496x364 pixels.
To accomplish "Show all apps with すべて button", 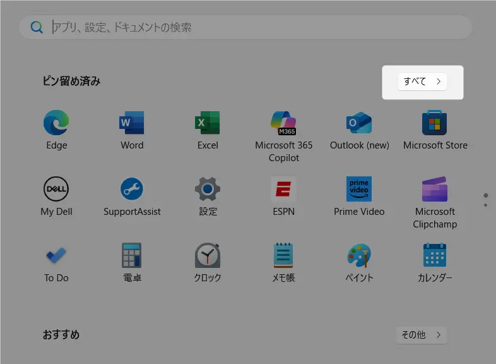I will pyautogui.click(x=422, y=82).
